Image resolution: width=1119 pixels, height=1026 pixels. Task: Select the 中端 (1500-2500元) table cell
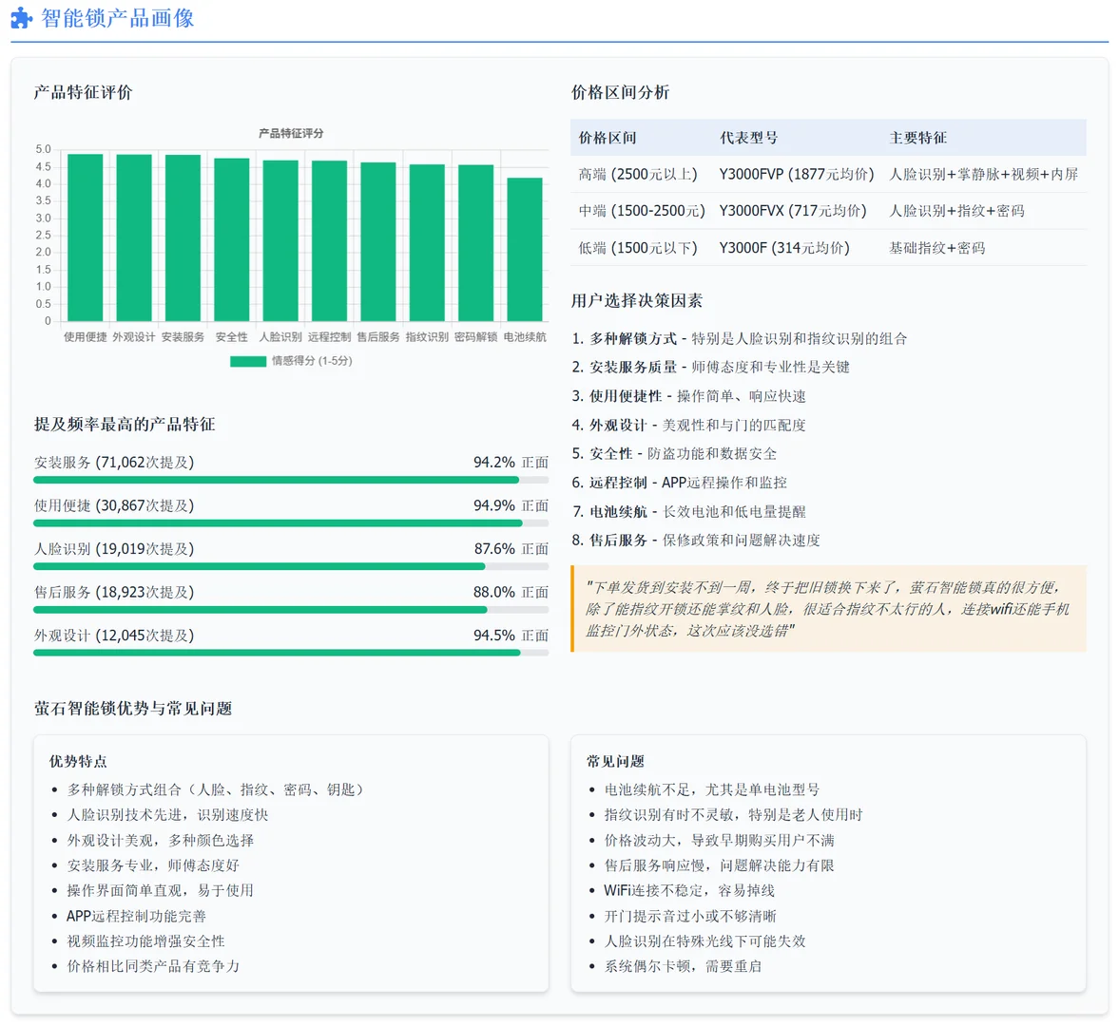click(642, 211)
